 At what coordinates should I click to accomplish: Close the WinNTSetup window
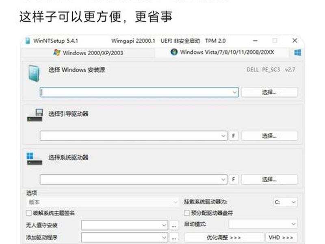tap(295, 41)
